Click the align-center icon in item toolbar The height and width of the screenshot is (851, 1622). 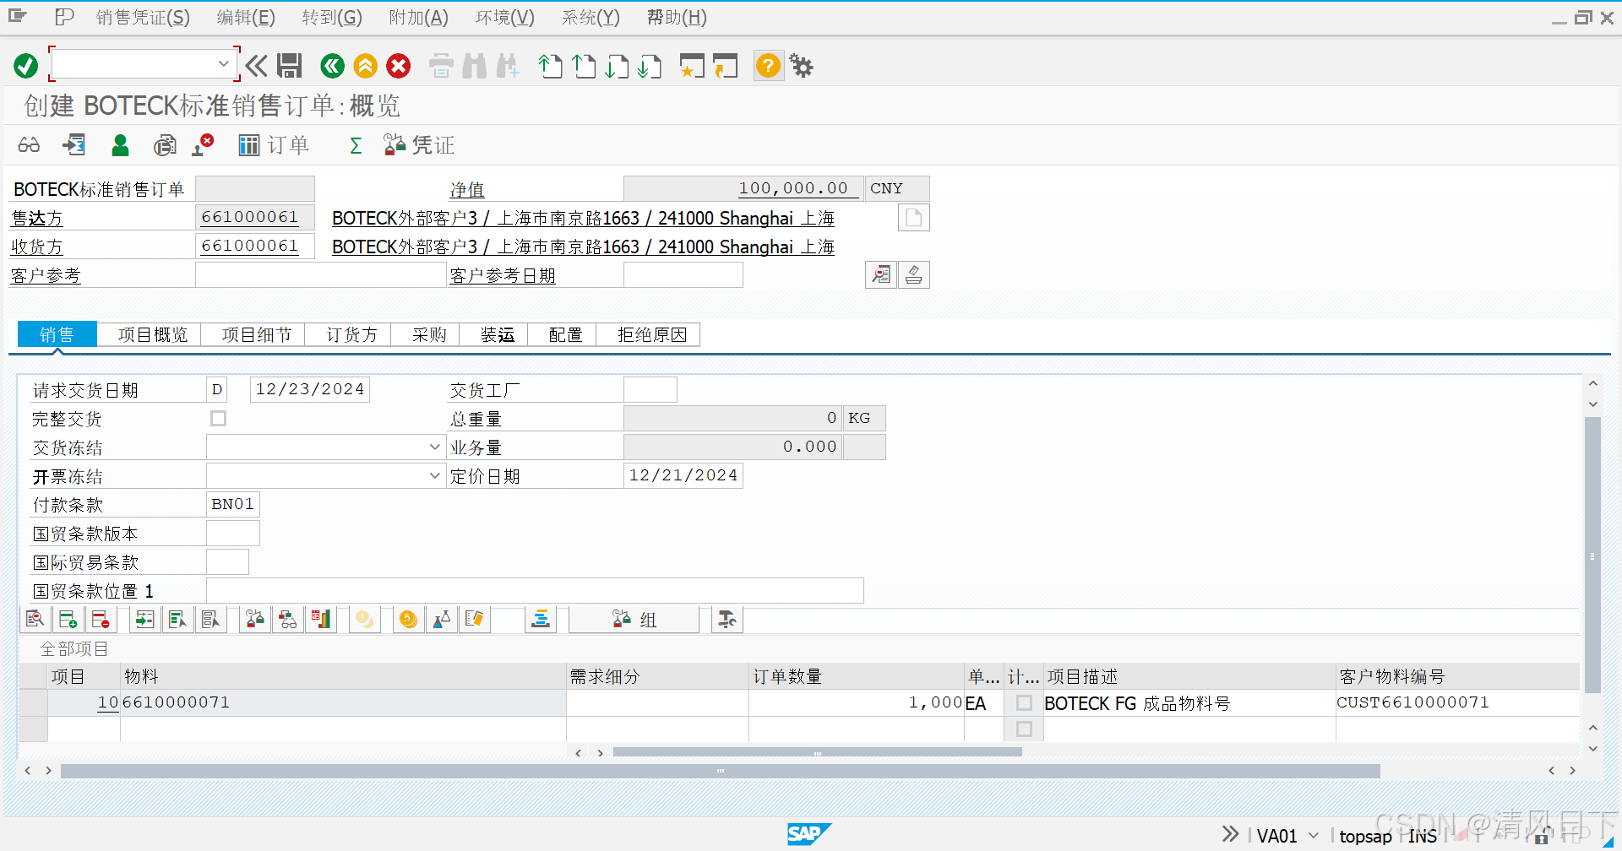click(541, 620)
